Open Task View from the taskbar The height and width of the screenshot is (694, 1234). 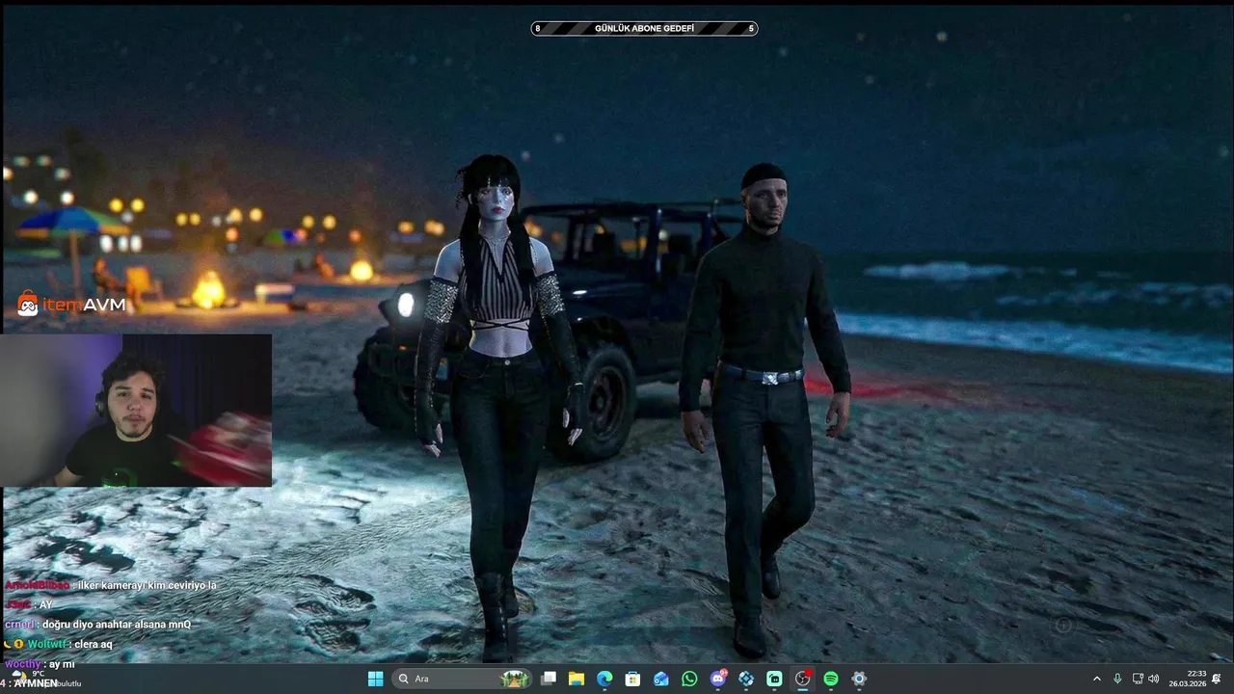pyautogui.click(x=549, y=679)
